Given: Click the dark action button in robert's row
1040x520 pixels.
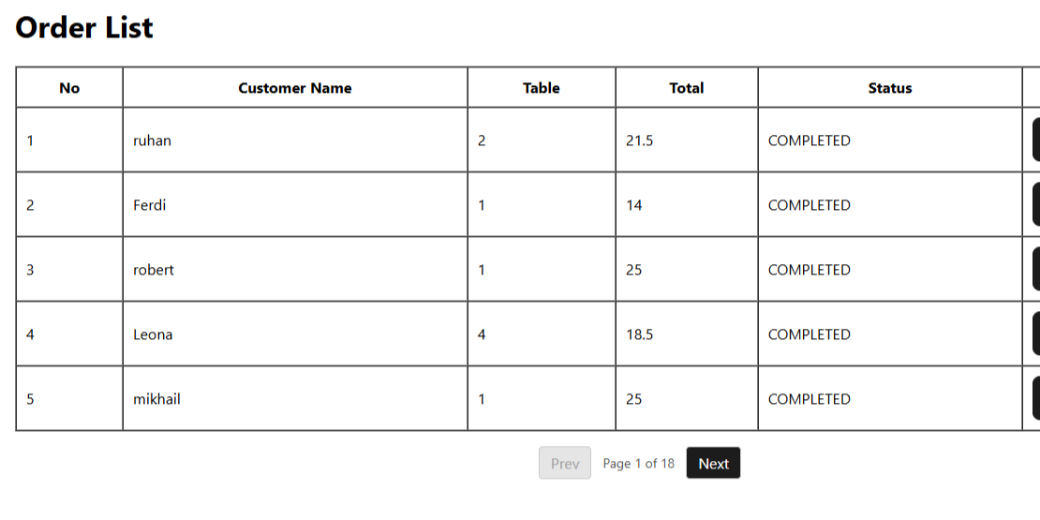Looking at the screenshot, I should pos(1035,270).
